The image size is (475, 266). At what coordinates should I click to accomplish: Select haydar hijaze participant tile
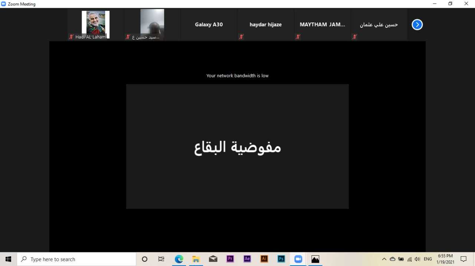coord(266,24)
